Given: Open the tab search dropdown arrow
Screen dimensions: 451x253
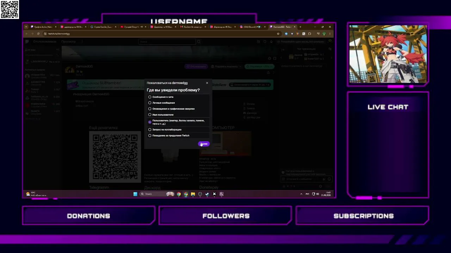Looking at the screenshot, I should click(x=26, y=27).
